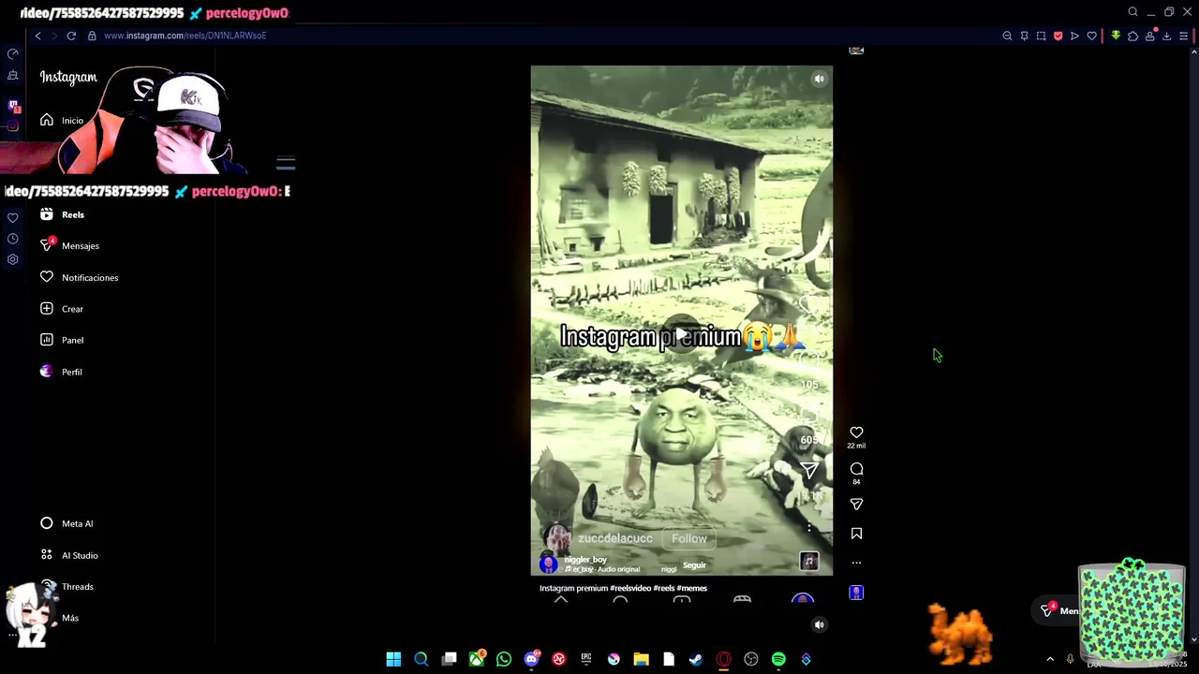Open the reel comments (84)

(x=856, y=469)
